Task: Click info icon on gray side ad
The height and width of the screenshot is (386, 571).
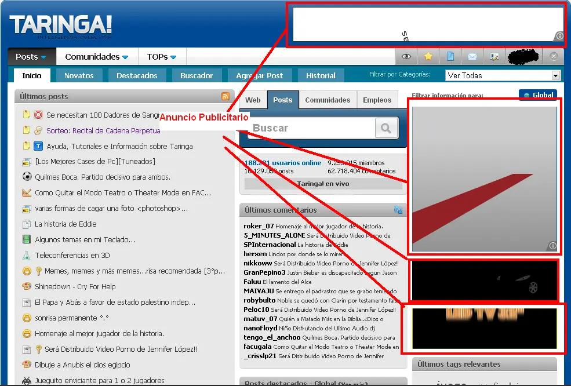Action: click(552, 246)
